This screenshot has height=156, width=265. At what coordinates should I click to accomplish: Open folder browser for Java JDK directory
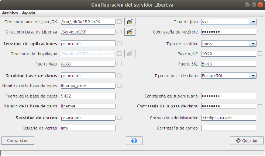(130, 22)
